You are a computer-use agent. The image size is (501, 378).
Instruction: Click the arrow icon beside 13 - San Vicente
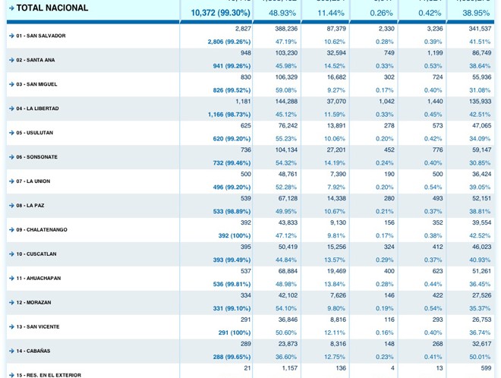(11, 327)
